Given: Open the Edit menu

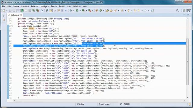Looking at the screenshot, I should pos(9,6).
